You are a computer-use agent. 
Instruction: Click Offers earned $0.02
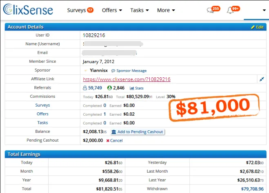pyautogui.click(x=129, y=114)
